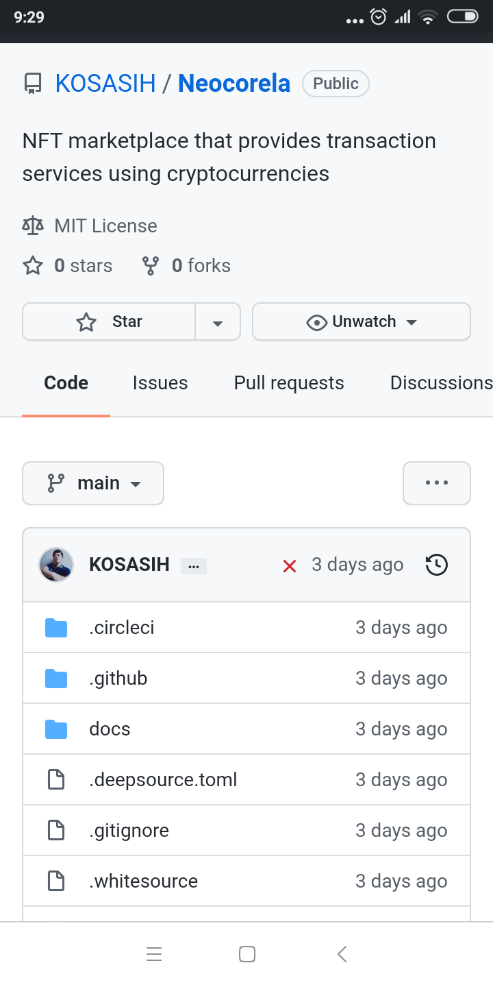Click the .circleci row 3 days ago

point(401,628)
